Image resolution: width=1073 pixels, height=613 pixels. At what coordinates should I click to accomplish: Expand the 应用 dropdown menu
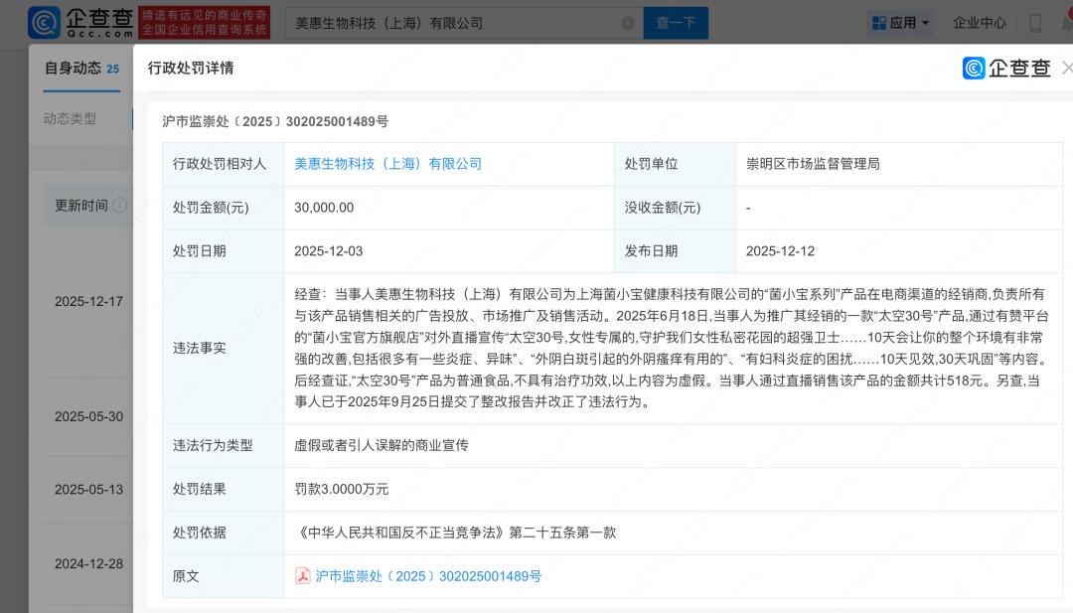(925, 23)
